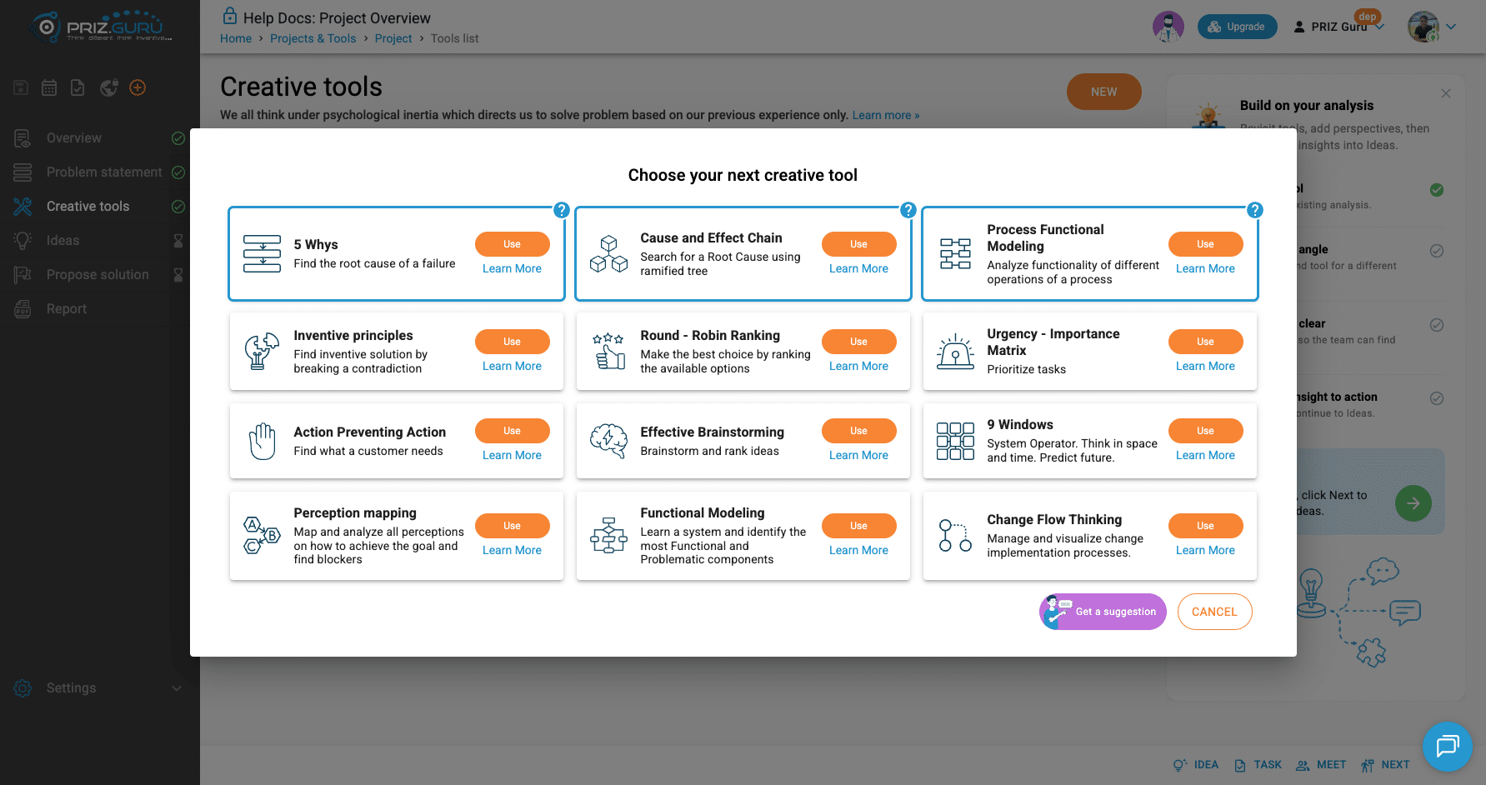
Task: Go to Projects & Tools breadcrumb
Action: pos(313,38)
